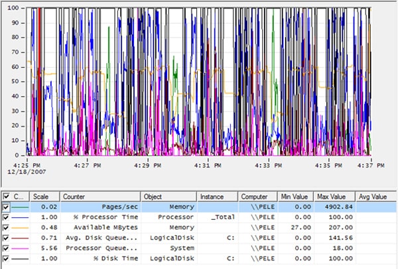Uncheck the Avg. Disk Queue counter checkbox

coord(6,238)
